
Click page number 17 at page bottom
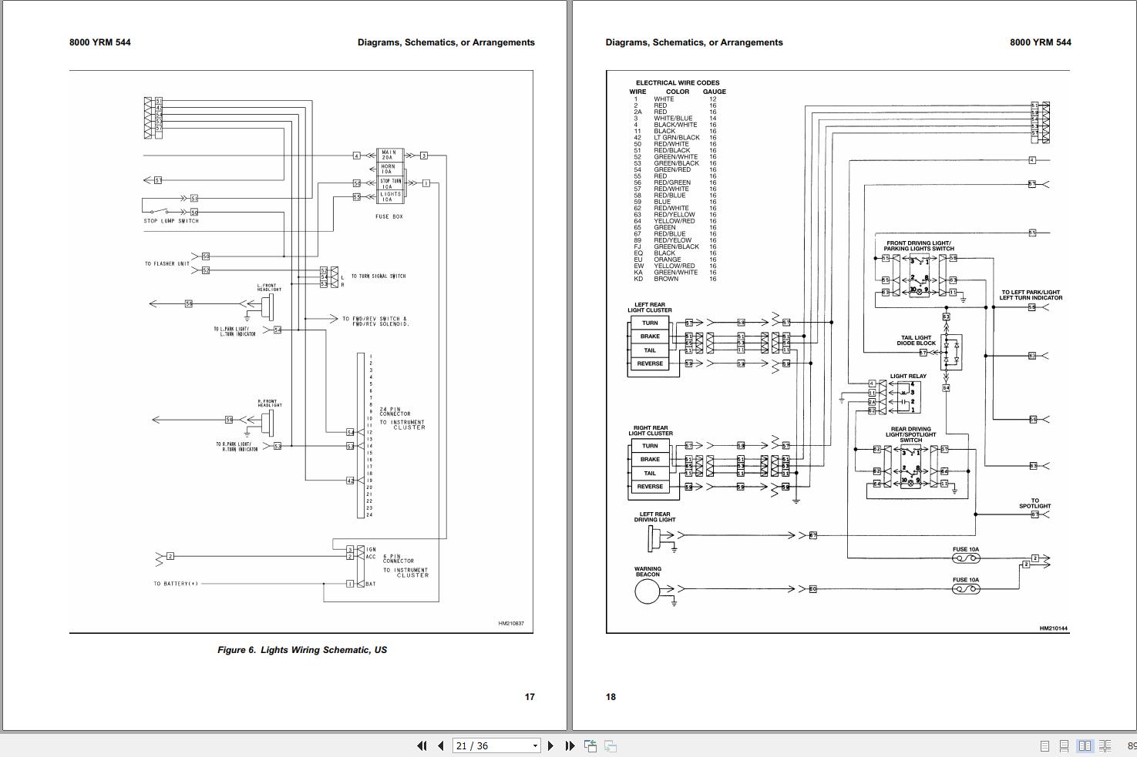pyautogui.click(x=530, y=697)
